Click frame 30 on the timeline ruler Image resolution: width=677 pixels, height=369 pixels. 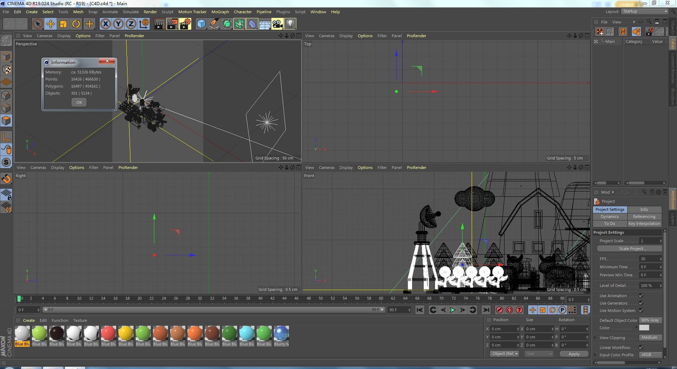[x=200, y=298]
